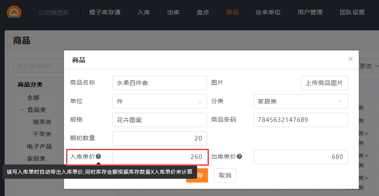Switch to the 盘点 menu tab
The height and width of the screenshot is (196, 379).
tap(203, 12)
